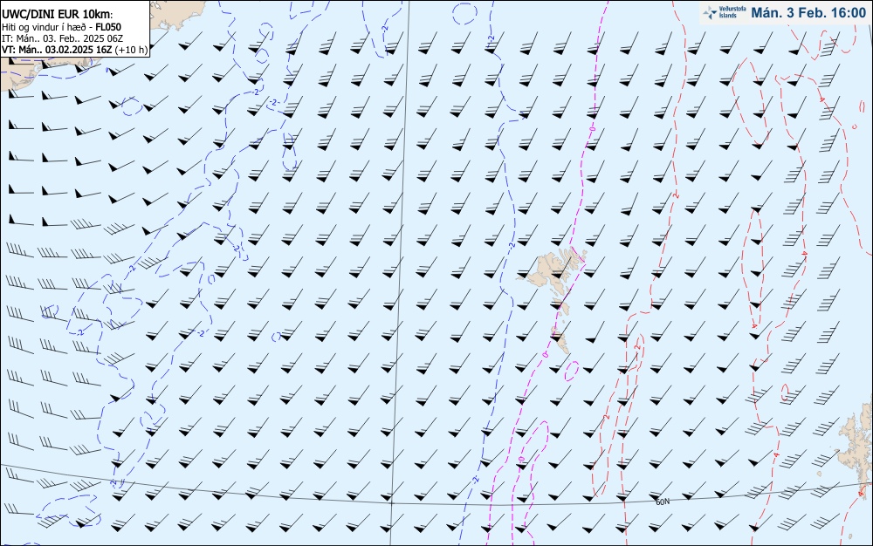Click the 'Mán. 3 Feb. 16:00' timestamp

[x=808, y=13]
